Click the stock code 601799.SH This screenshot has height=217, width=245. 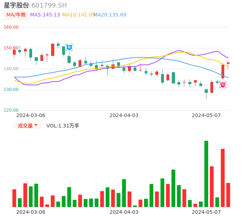tap(49, 5)
